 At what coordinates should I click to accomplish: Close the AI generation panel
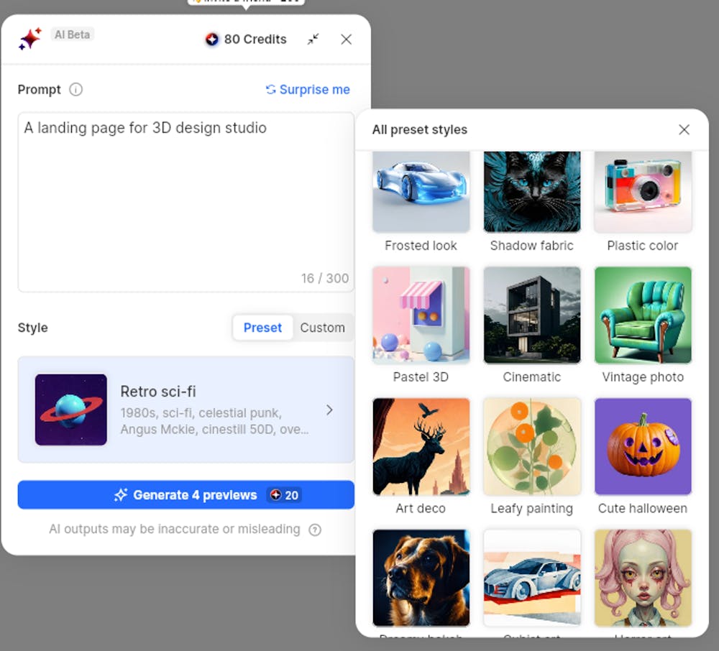(x=346, y=40)
